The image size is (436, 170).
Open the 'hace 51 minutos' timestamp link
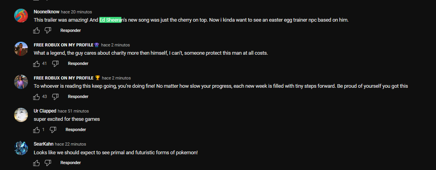point(73,111)
